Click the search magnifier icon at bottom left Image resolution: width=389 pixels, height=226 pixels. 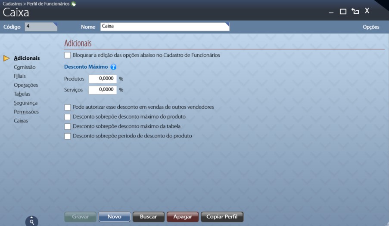(32, 221)
